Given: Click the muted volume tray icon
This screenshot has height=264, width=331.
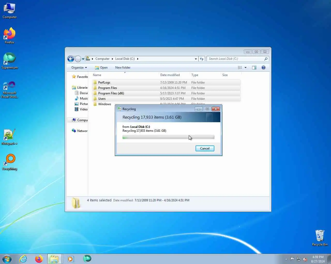Looking at the screenshot, I should click(x=305, y=259).
